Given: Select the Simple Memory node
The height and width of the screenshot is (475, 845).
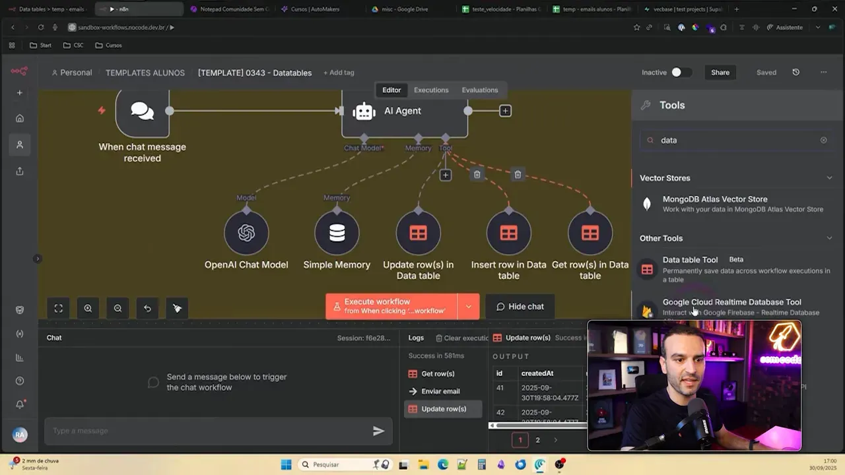Looking at the screenshot, I should (337, 232).
